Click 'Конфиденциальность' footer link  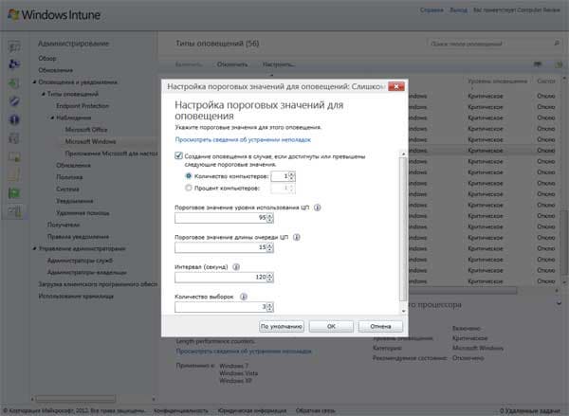pyautogui.click(x=181, y=410)
